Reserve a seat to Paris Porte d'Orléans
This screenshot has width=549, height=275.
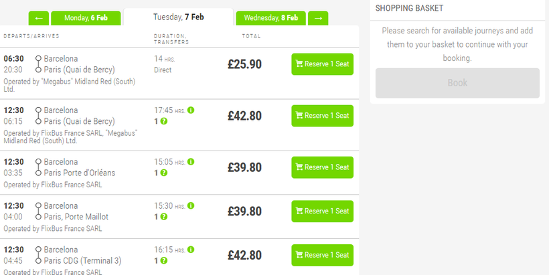tap(322, 167)
